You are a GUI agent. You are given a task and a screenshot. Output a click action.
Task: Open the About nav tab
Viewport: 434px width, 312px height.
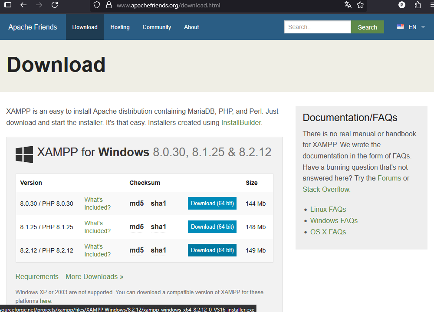click(191, 27)
